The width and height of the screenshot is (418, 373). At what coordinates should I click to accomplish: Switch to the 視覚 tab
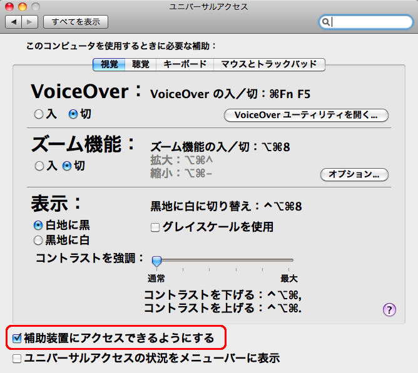(109, 64)
